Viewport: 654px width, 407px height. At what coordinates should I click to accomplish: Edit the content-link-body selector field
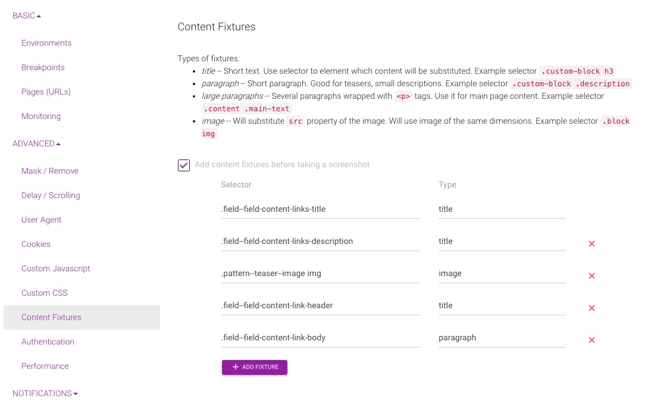point(321,338)
